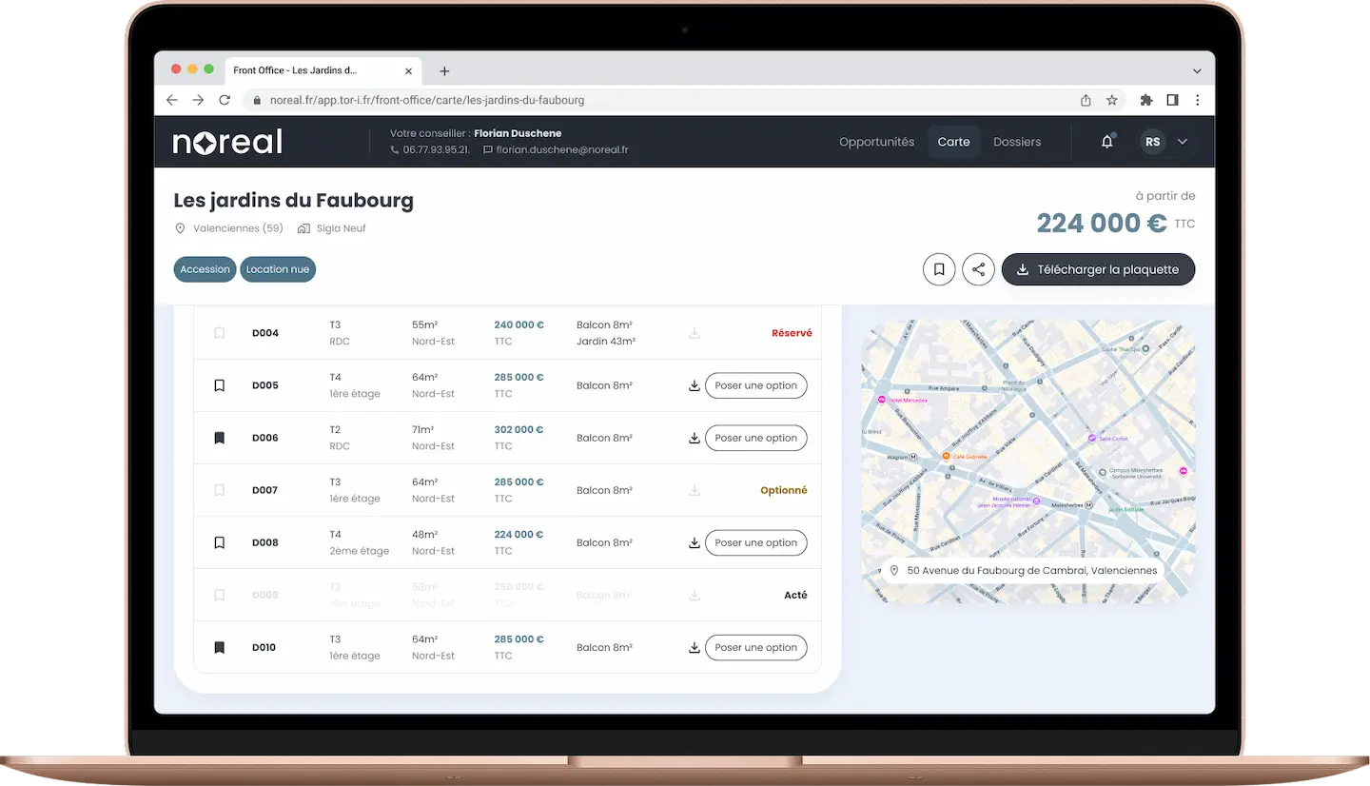The image size is (1370, 786).
Task: Click the Jardin 43m² detail of D004
Action: (x=605, y=341)
